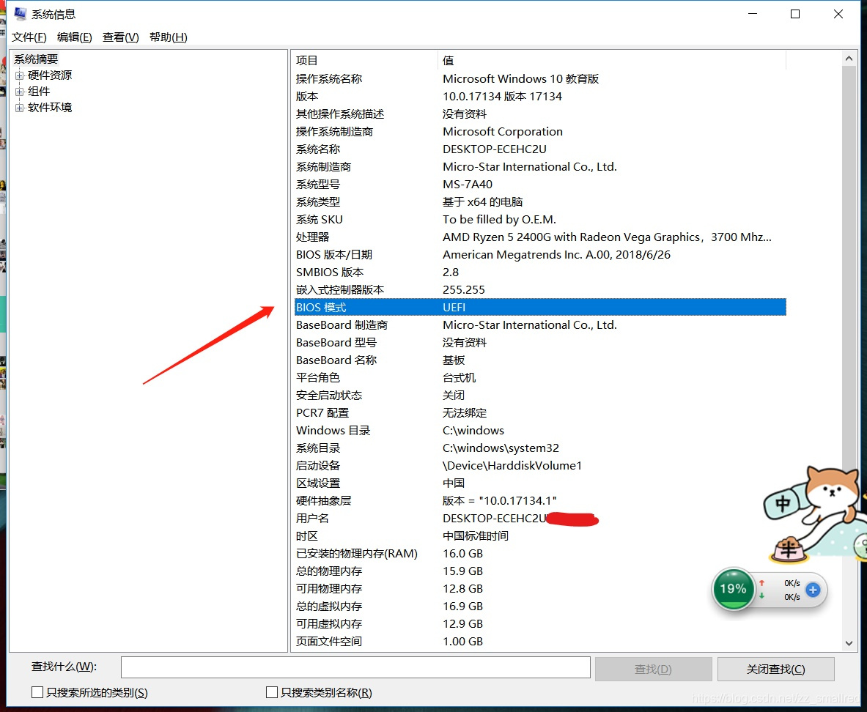Select the 安全启动状态 row
This screenshot has width=867, height=712.
(540, 396)
